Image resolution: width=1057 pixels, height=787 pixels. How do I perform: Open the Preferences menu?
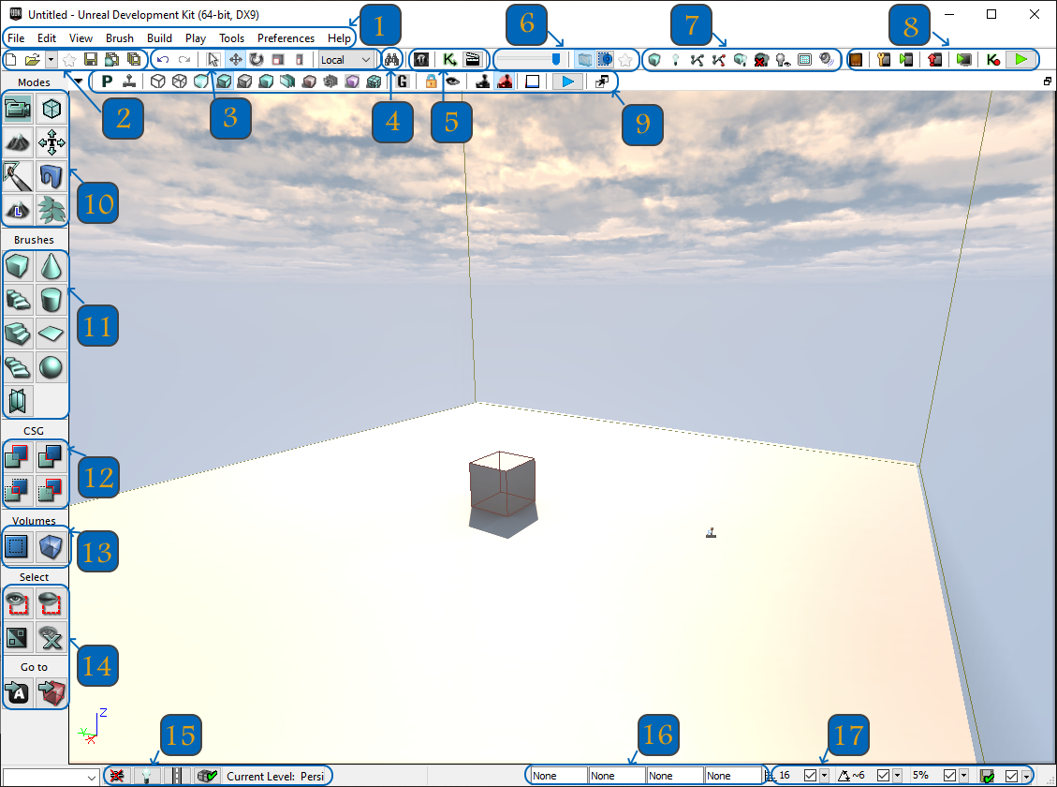point(286,38)
